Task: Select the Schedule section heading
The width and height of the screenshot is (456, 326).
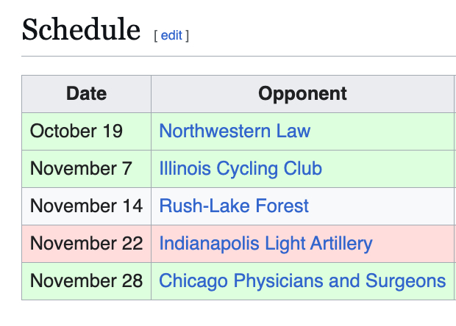Action: point(81,30)
